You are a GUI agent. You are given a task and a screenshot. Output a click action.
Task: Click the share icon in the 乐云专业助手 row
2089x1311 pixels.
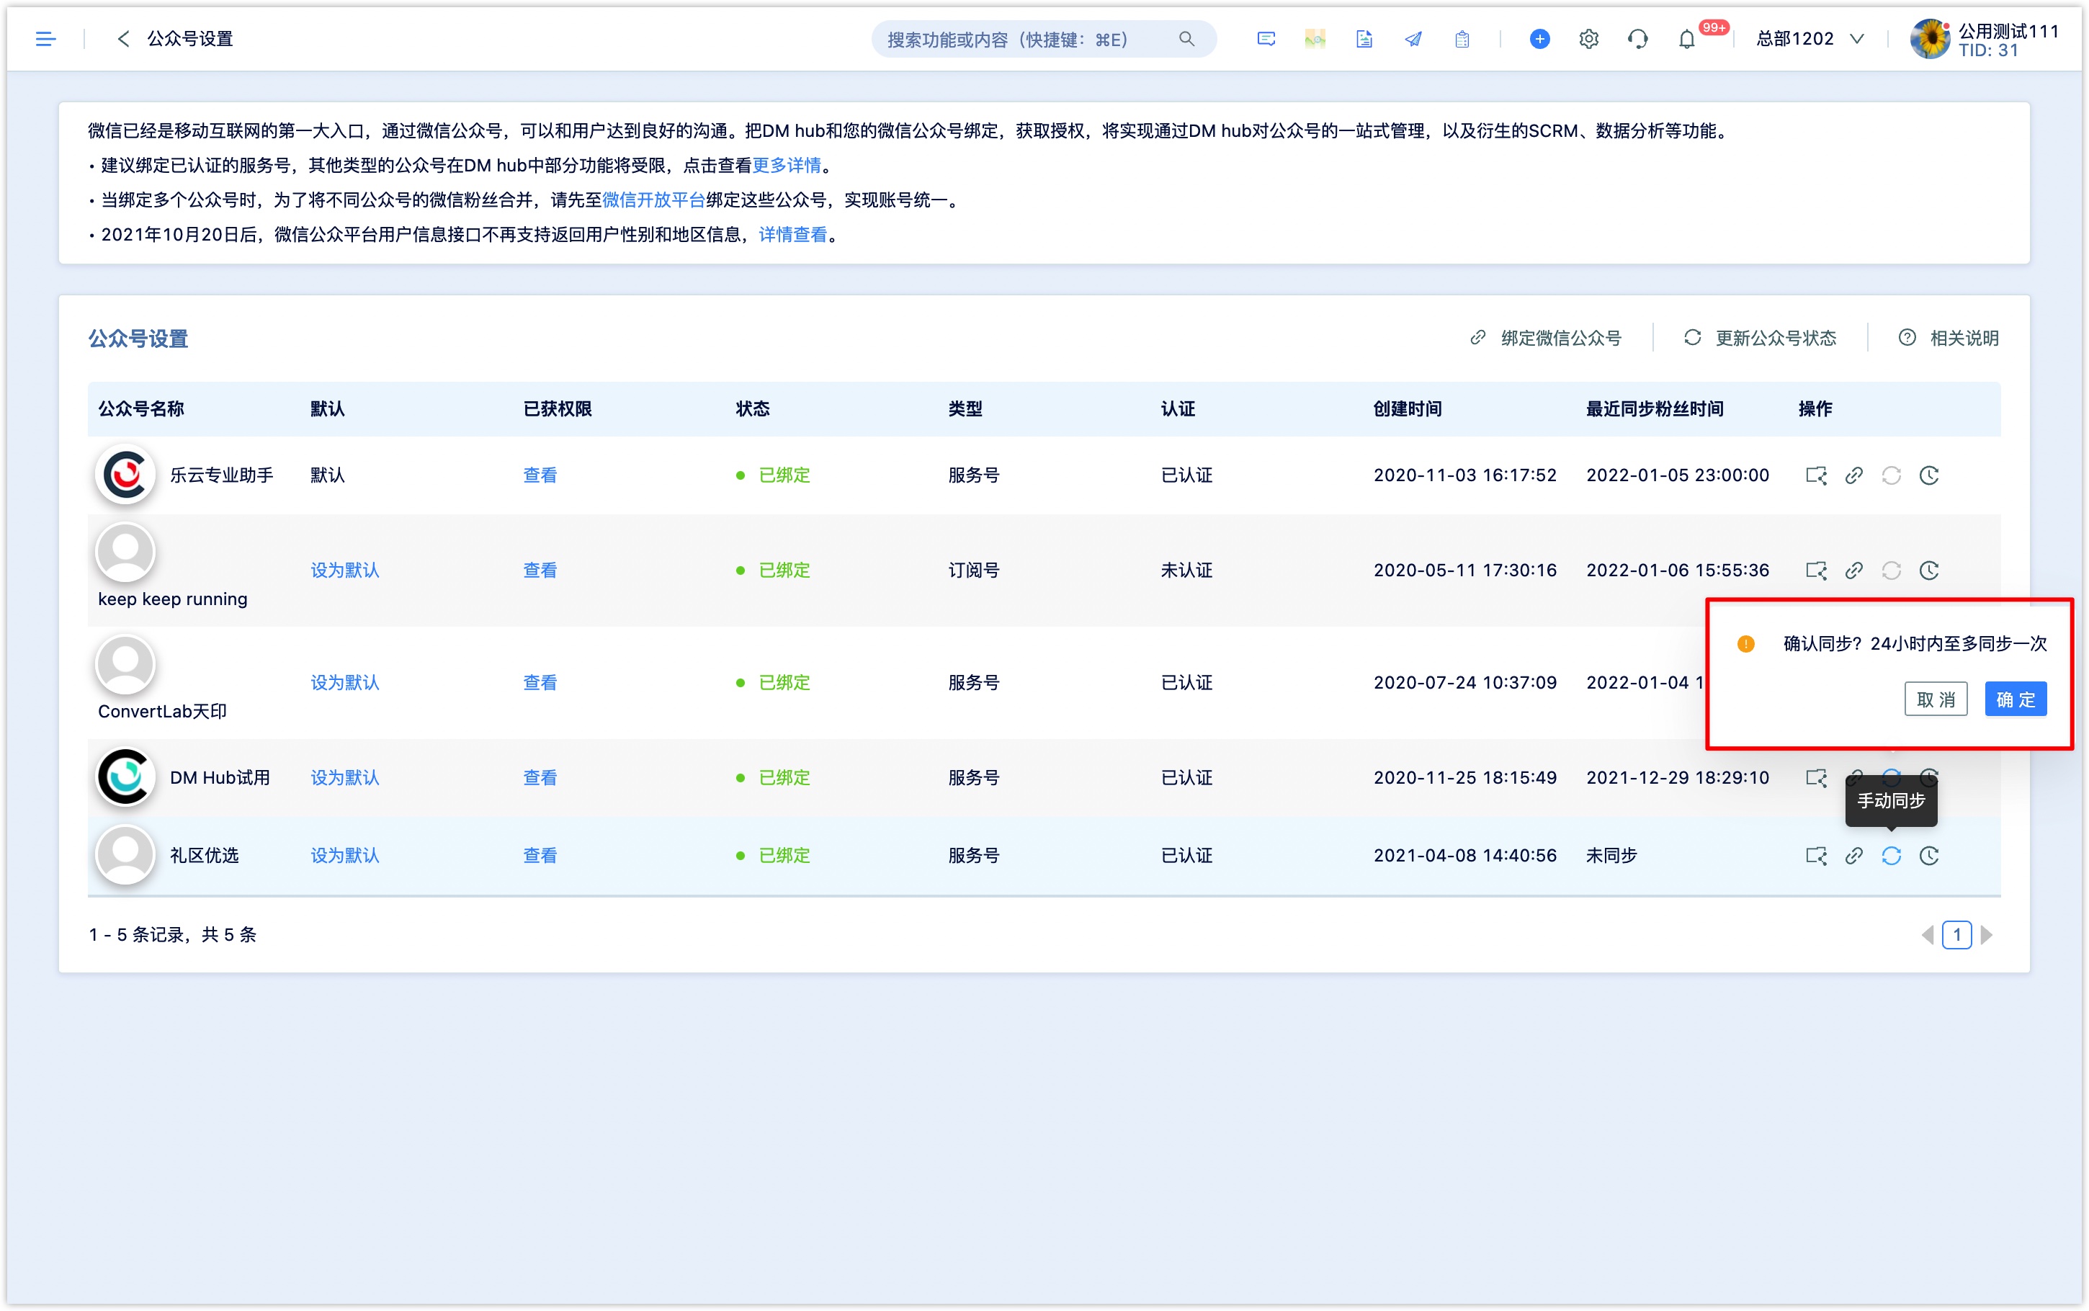click(1816, 475)
